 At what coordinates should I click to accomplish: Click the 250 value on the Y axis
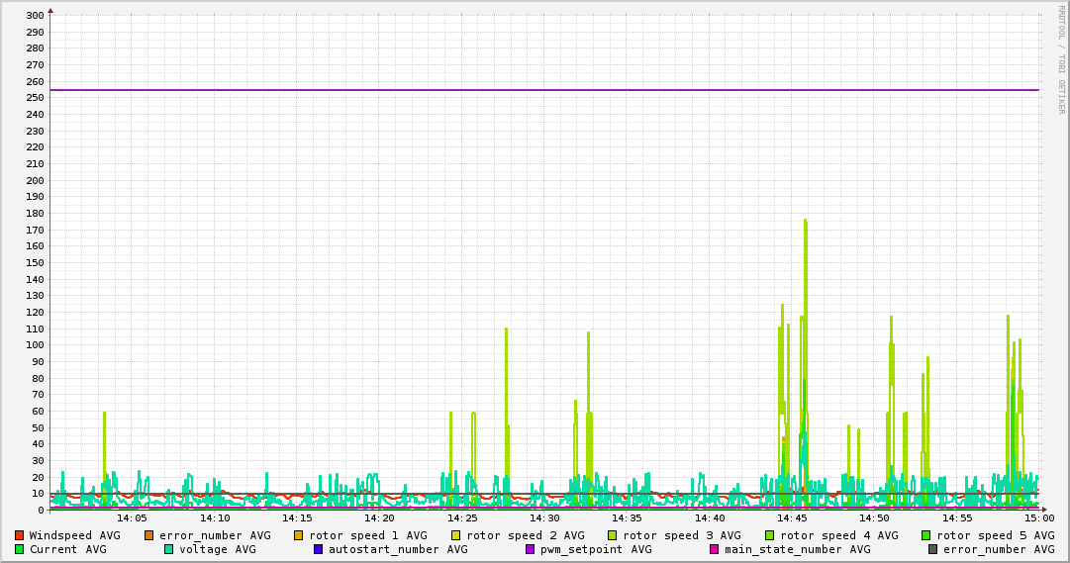point(34,98)
